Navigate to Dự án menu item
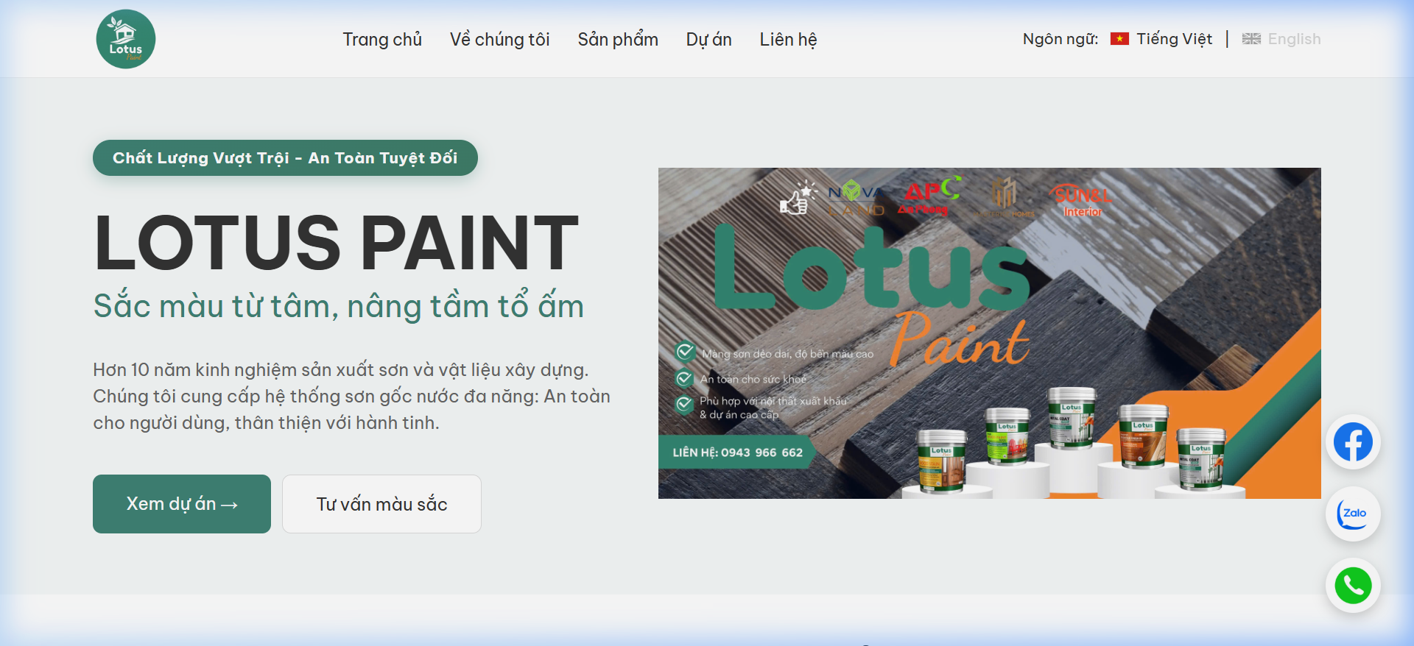 tap(708, 40)
